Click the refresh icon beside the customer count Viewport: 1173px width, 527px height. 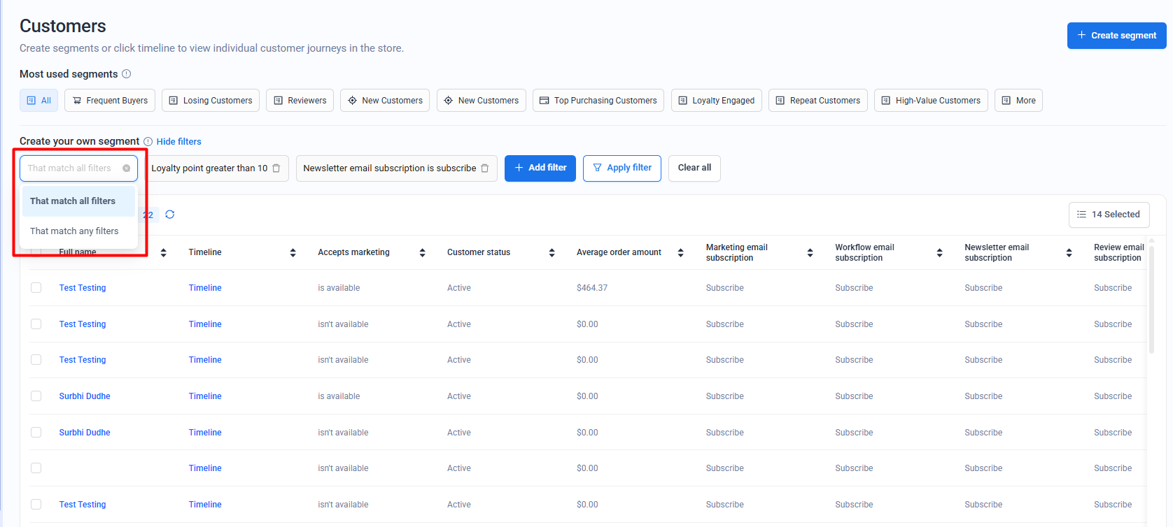(170, 215)
